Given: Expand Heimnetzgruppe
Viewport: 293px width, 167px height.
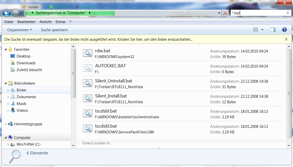Looking at the screenshot, I should pos(6,124).
